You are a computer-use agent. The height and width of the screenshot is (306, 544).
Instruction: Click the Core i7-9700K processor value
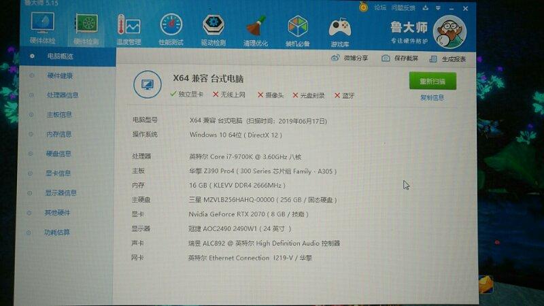pyautogui.click(x=245, y=156)
